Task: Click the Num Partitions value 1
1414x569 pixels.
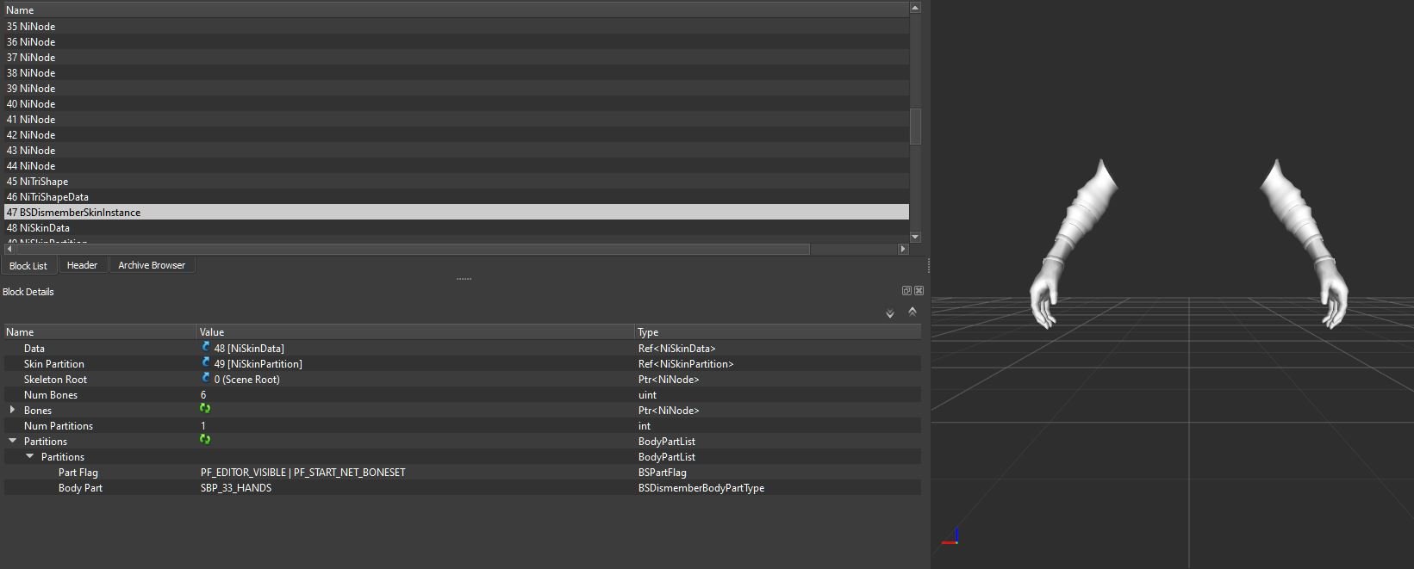Action: (203, 425)
